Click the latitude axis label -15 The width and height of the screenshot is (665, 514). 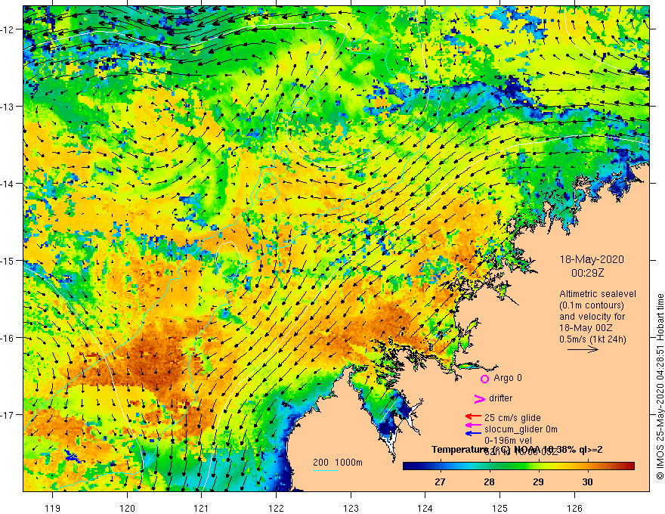coord(8,260)
